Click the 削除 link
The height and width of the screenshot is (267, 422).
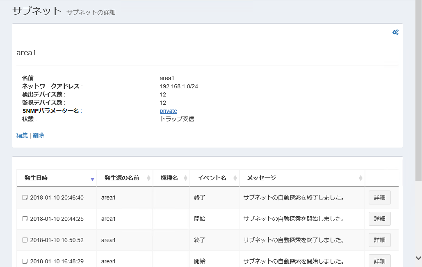[x=38, y=135]
